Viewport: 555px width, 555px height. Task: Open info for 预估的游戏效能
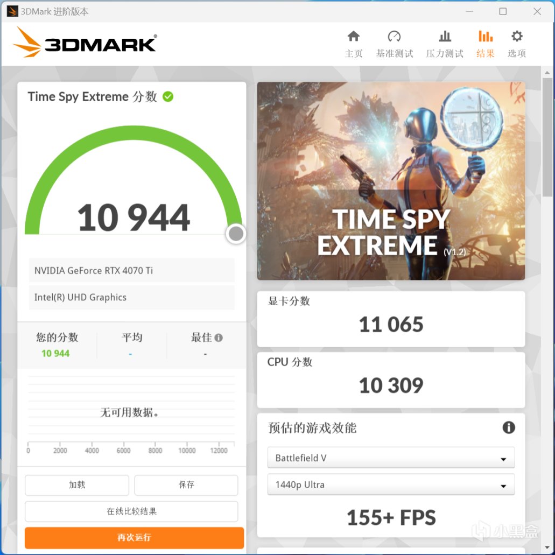(509, 427)
